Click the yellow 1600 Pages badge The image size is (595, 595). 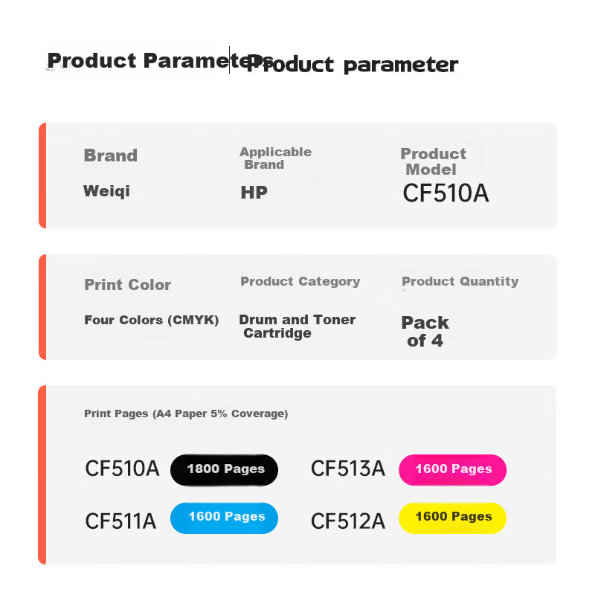click(x=452, y=518)
